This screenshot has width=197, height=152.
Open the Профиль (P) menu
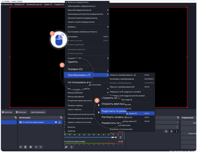pyautogui.click(x=19, y=5)
